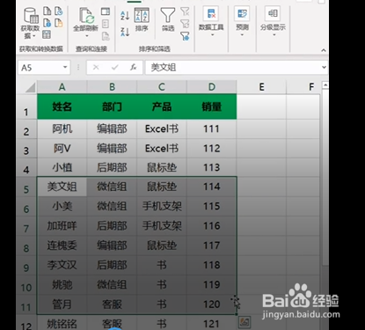Open the Advanced filter icon

coord(185,36)
